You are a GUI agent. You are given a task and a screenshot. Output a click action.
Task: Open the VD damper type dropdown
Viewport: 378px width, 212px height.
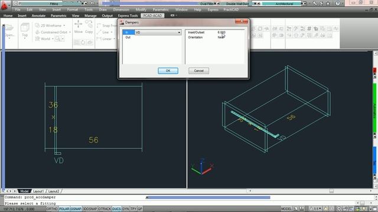179,32
